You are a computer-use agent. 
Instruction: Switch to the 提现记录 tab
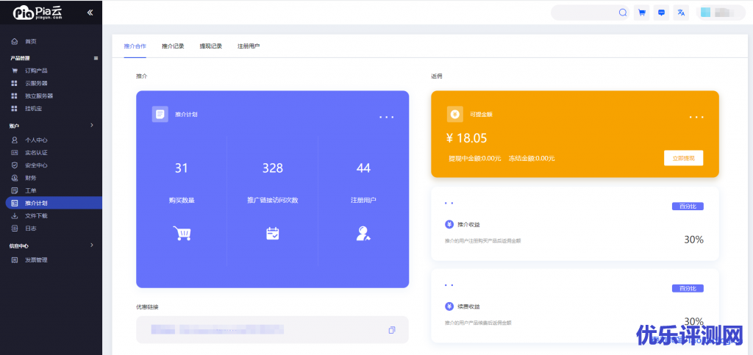[x=210, y=46]
